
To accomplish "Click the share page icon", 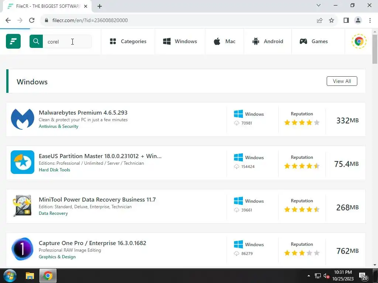I will (320, 20).
